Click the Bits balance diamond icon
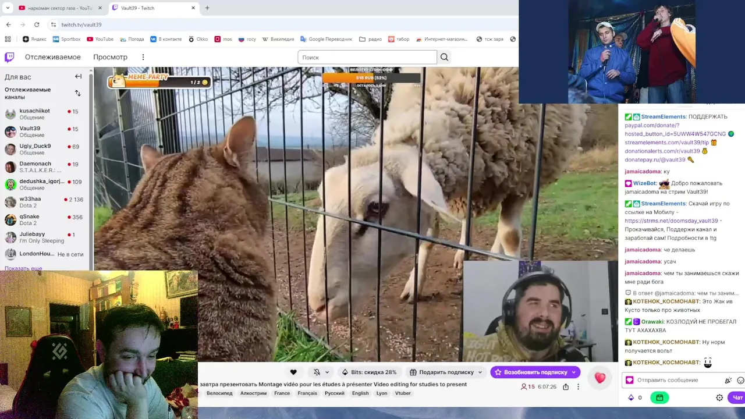 pos(631,397)
